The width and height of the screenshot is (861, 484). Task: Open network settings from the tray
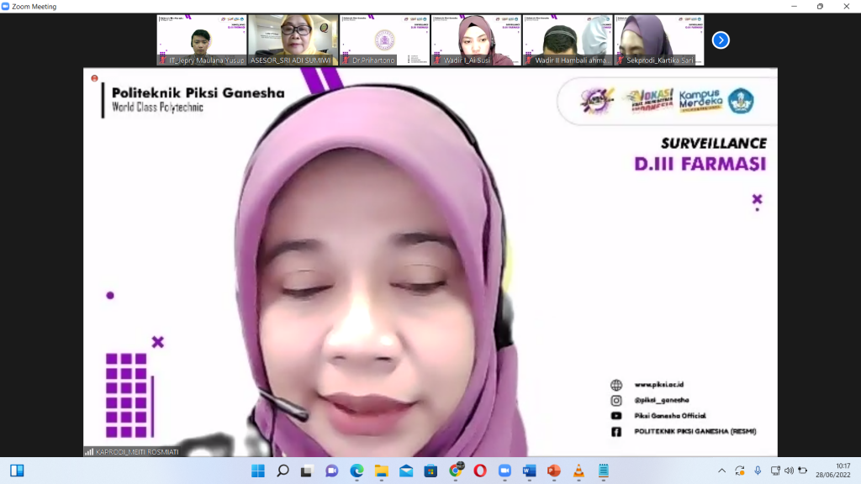(774, 471)
